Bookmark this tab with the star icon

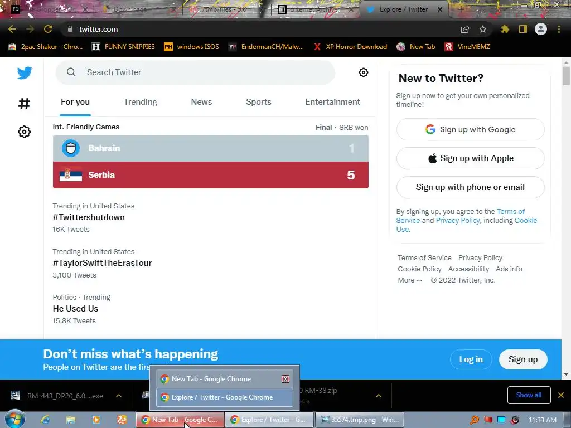[x=482, y=29]
